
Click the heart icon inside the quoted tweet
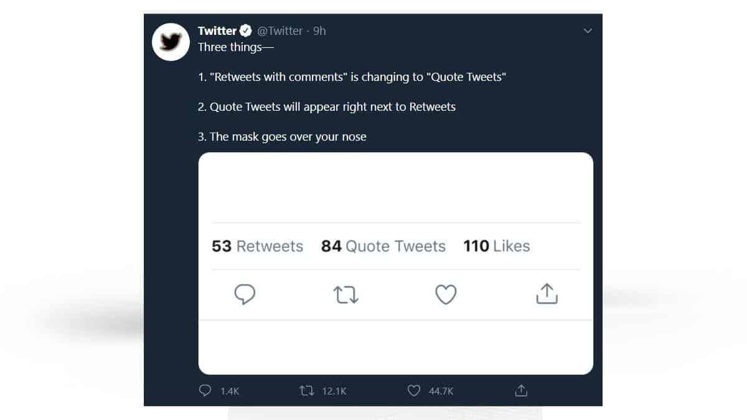point(446,294)
